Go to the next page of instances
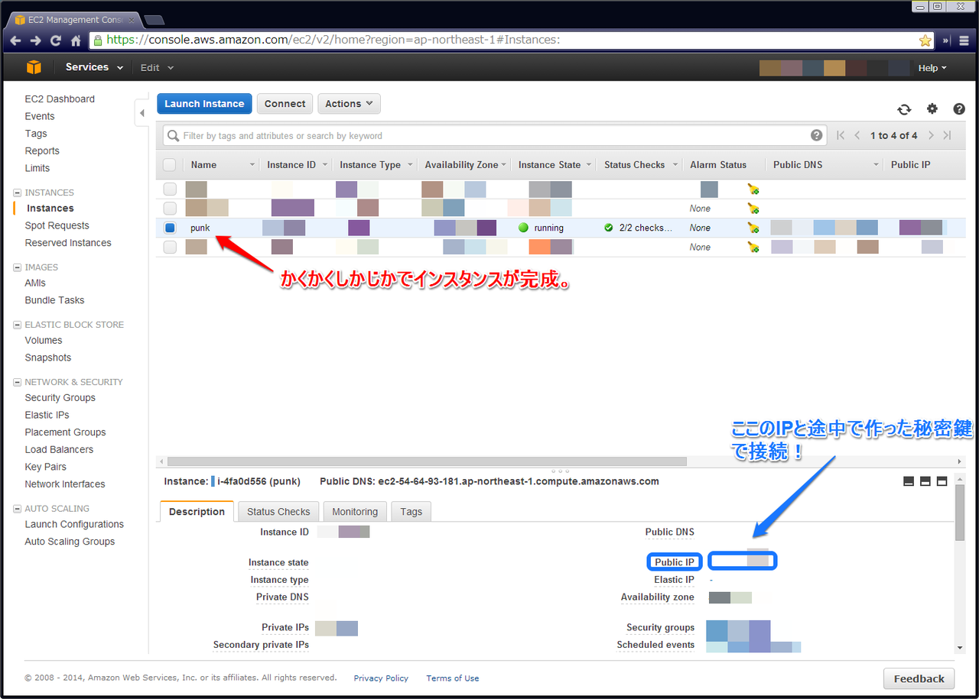The image size is (979, 699). [931, 135]
